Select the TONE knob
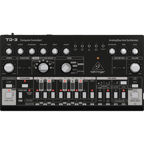Viewport: 144px width, 144px height. [124, 51]
